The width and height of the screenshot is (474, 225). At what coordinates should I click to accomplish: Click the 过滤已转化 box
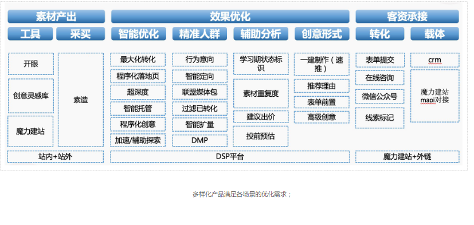click(200, 108)
